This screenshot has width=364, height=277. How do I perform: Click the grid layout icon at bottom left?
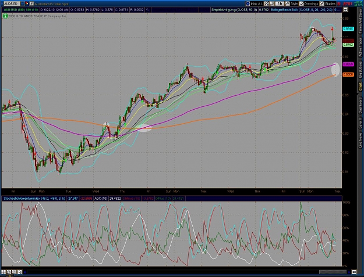coord(3,272)
